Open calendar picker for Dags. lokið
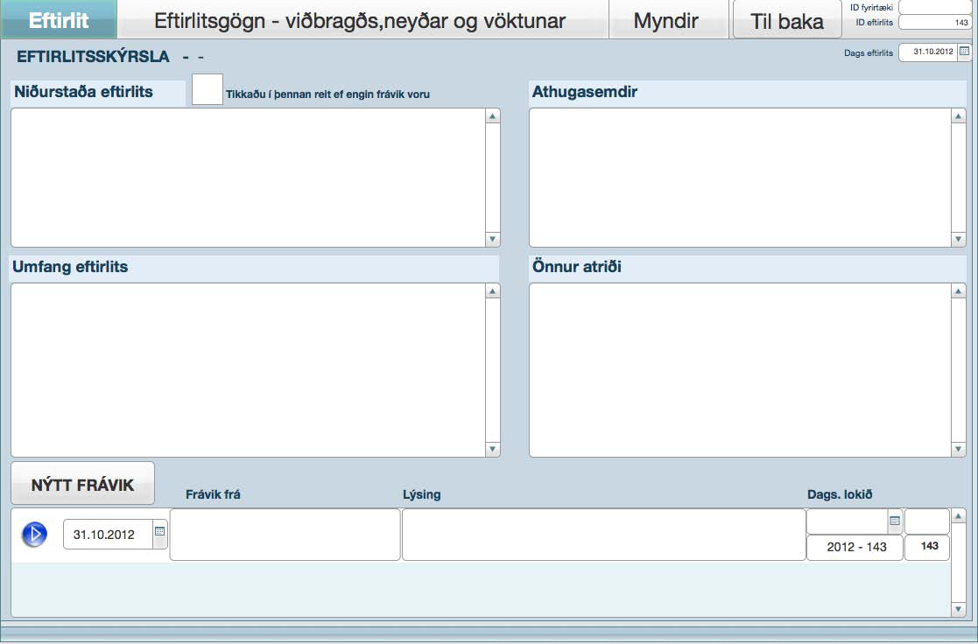The image size is (978, 644). (895, 521)
